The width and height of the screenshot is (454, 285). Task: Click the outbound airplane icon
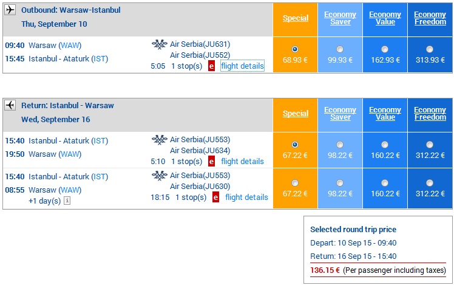point(10,10)
